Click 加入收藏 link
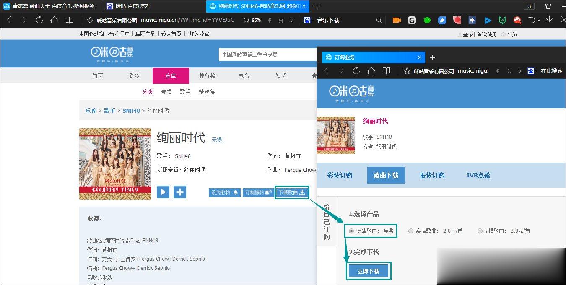Viewport: 566px width, 285px height. 199,34
